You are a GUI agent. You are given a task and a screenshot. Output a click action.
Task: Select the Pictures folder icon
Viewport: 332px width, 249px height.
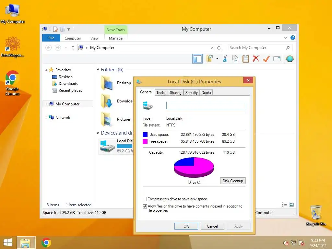(107, 119)
